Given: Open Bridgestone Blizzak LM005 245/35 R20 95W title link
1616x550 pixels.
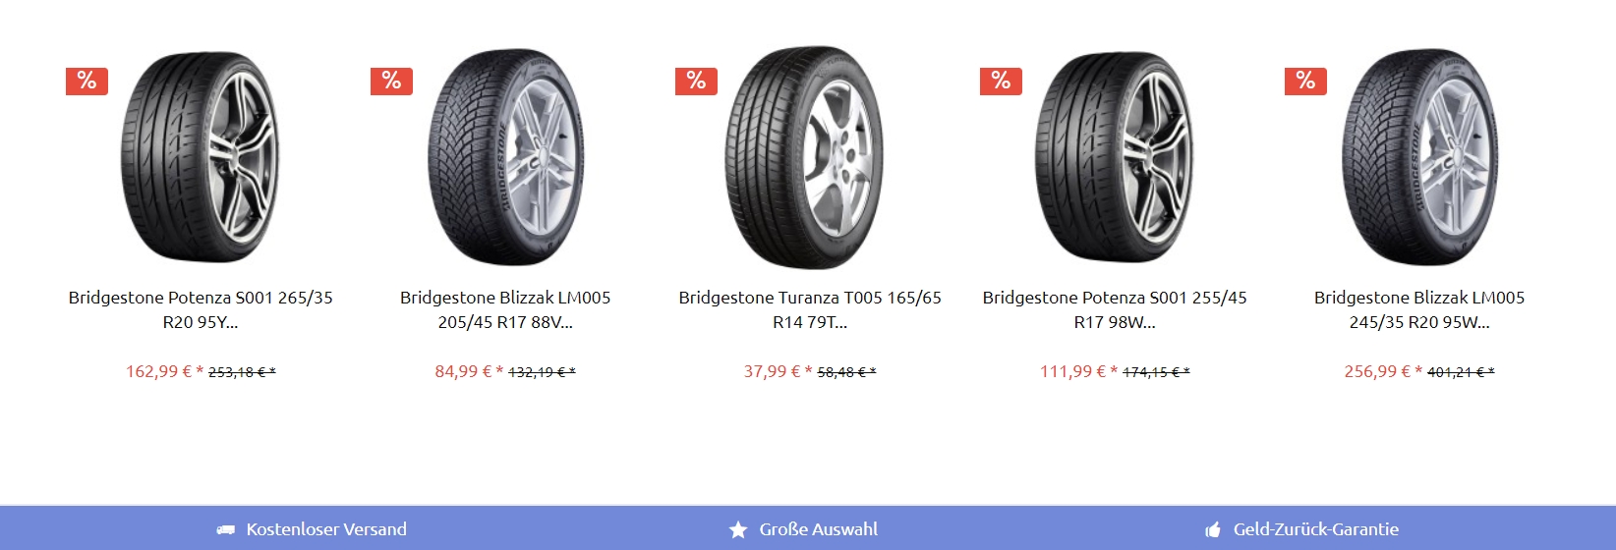Looking at the screenshot, I should [1419, 309].
